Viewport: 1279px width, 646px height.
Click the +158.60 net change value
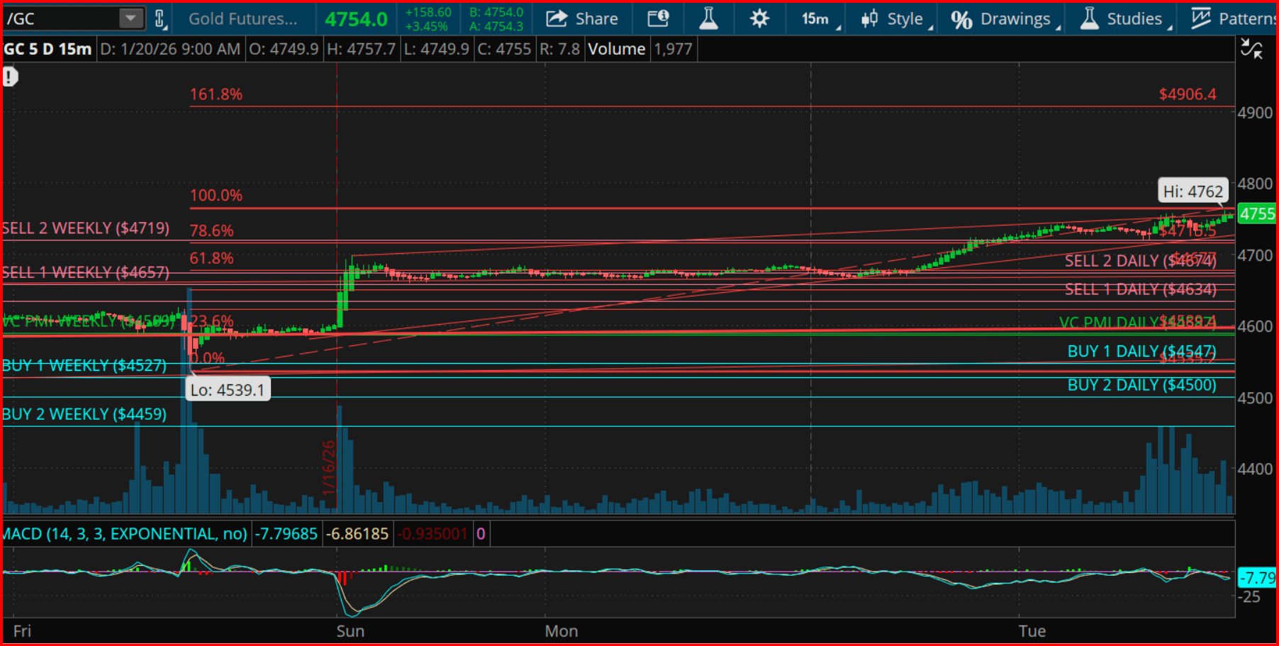[x=428, y=12]
